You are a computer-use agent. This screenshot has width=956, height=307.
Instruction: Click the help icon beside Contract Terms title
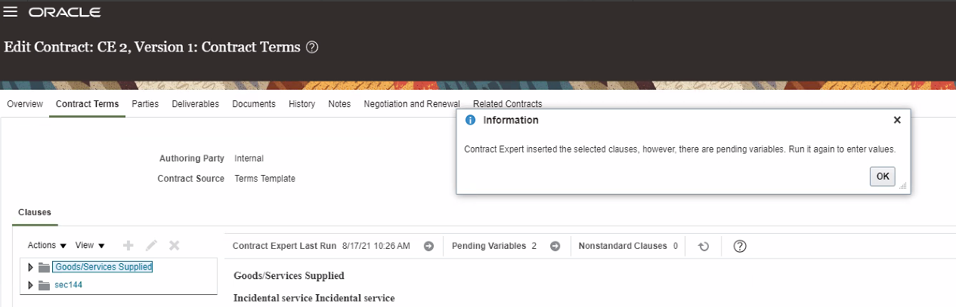312,47
